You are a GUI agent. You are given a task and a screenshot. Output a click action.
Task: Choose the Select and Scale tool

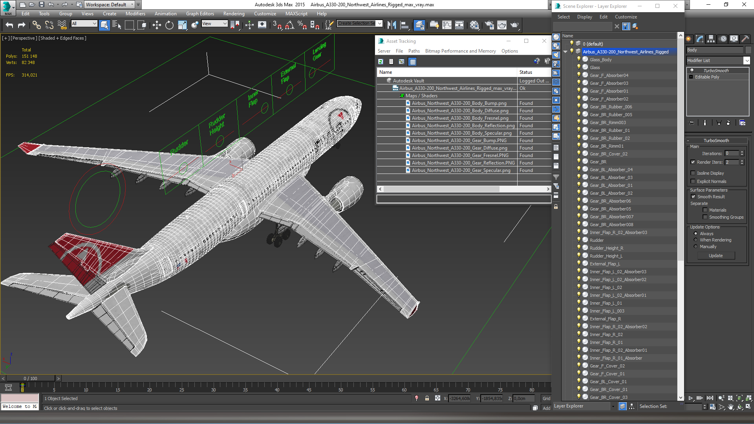click(x=182, y=25)
